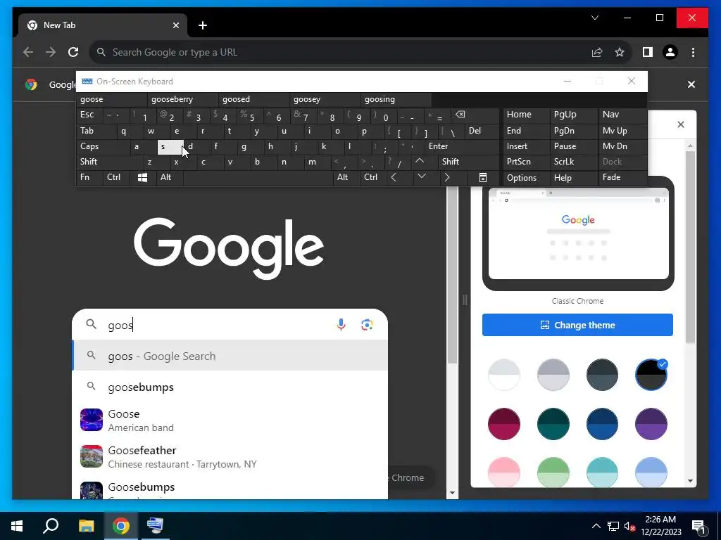Click the Classic Chrome theme preview thumbnail

(579, 233)
